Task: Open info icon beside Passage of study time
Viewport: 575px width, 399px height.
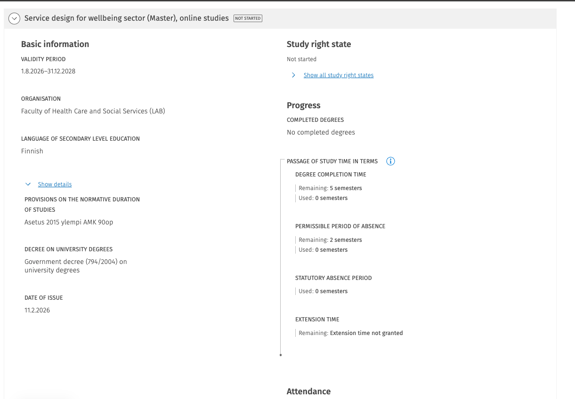Action: coord(390,161)
